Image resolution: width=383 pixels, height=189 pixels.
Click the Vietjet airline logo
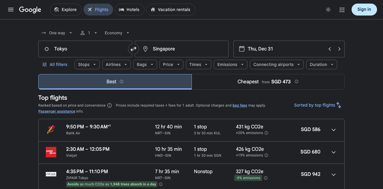click(x=51, y=152)
